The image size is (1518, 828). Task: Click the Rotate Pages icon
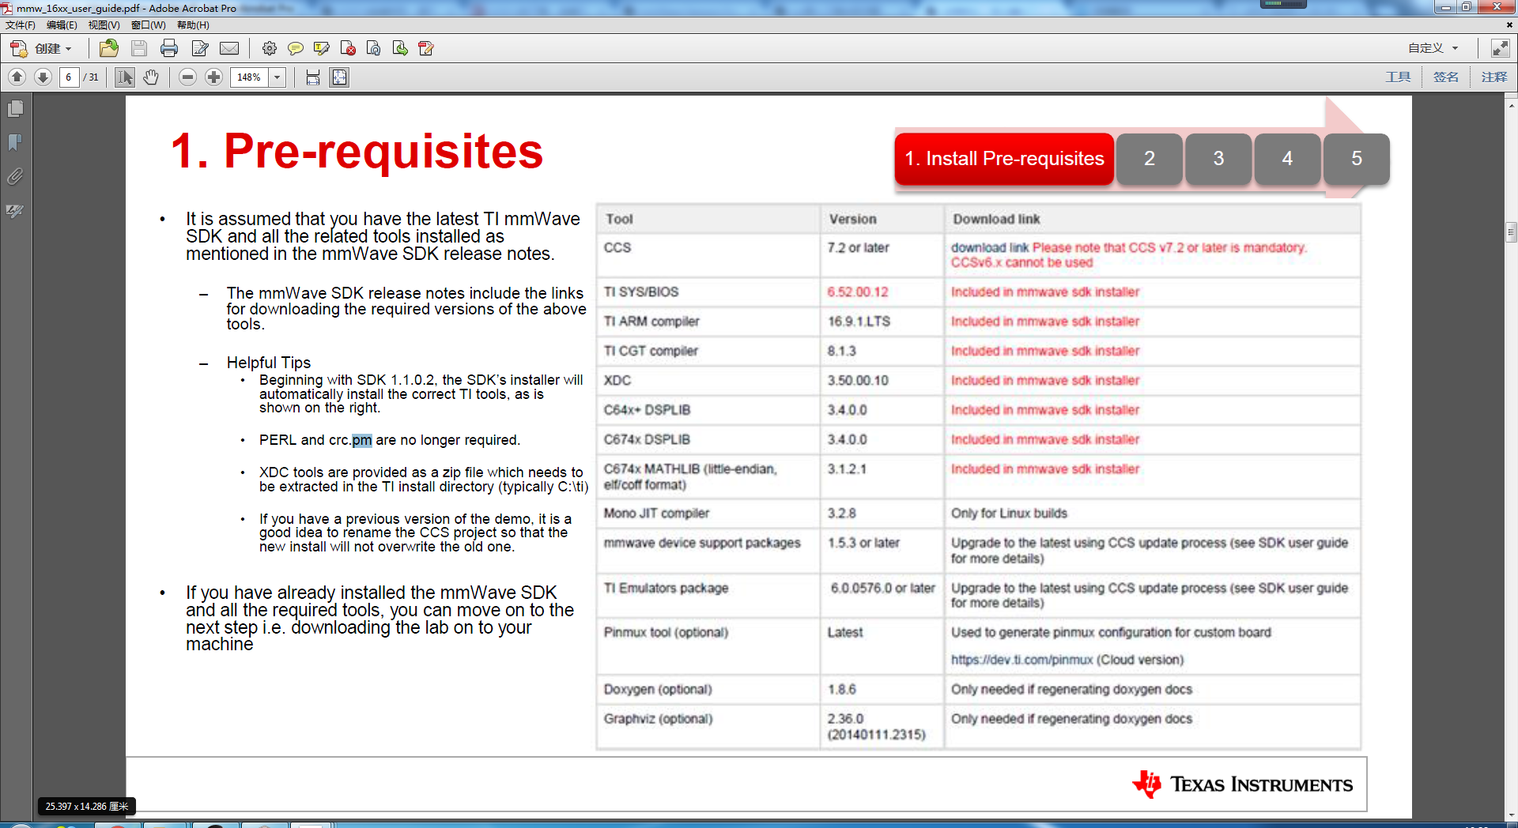374,48
